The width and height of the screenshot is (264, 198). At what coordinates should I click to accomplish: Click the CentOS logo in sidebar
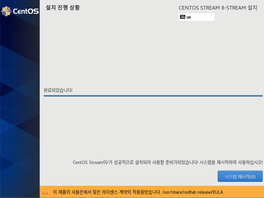tap(20, 11)
